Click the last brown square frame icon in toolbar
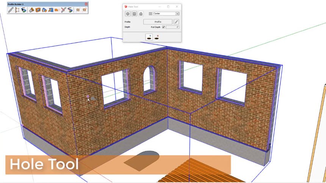326x183 pixels. (85, 10)
